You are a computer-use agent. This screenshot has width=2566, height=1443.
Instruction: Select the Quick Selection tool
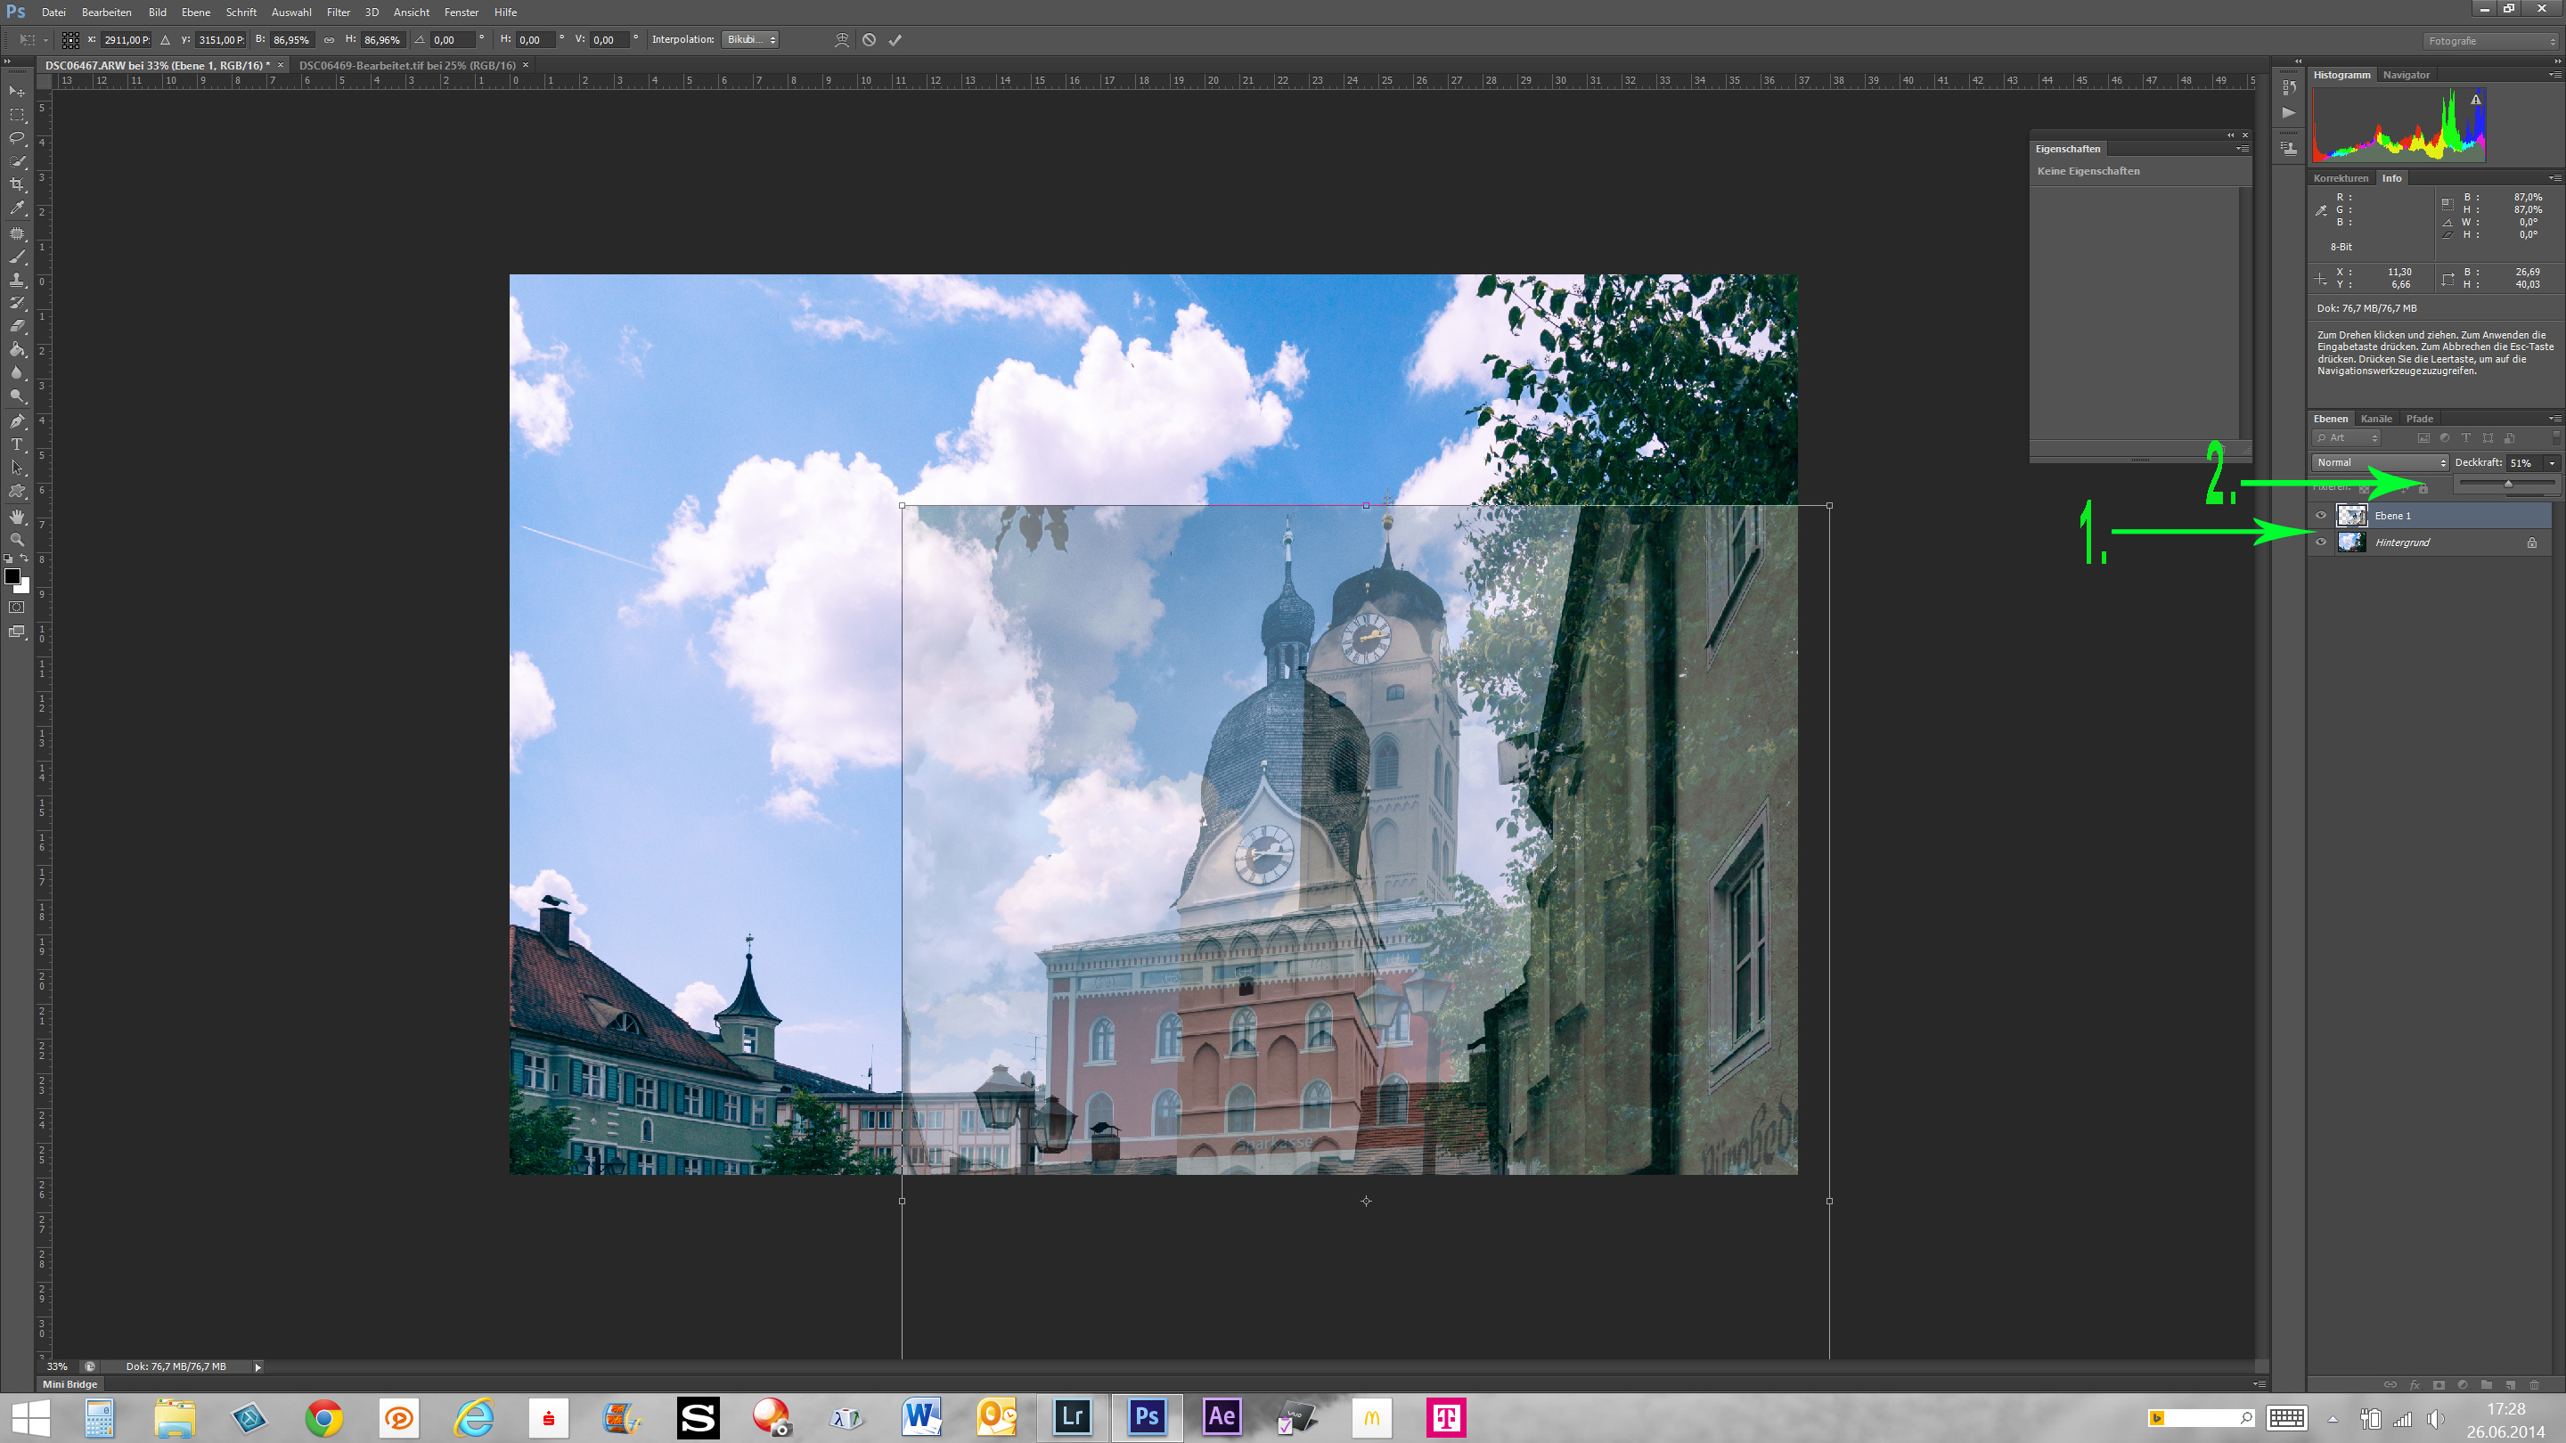pos(17,161)
